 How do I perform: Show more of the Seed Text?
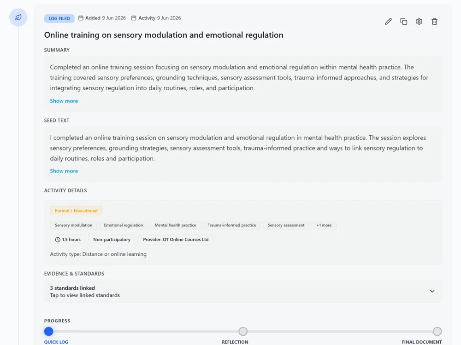point(64,171)
